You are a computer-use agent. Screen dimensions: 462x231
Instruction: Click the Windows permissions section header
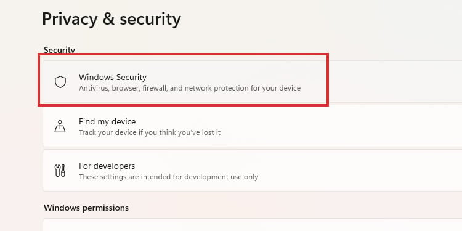click(x=86, y=208)
